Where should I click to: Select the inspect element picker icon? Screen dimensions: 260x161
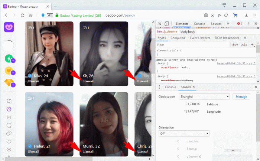point(159,24)
